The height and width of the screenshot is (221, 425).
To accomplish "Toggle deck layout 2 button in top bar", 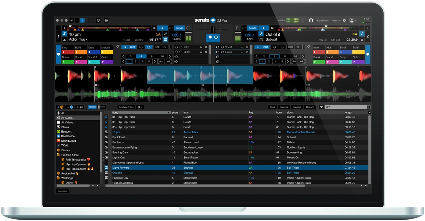I will [x=83, y=21].
